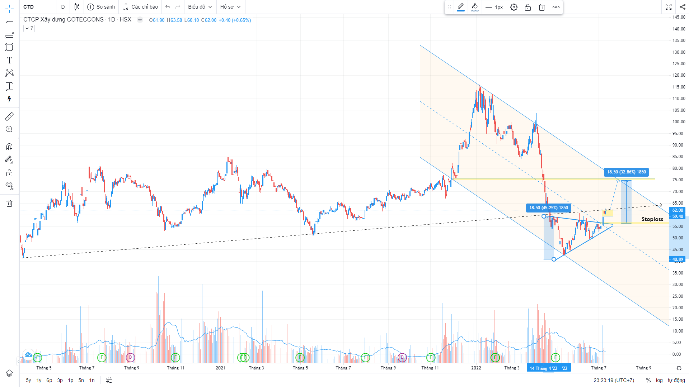Open the go to date icon
Image resolution: width=689 pixels, height=387 pixels.
(109, 380)
